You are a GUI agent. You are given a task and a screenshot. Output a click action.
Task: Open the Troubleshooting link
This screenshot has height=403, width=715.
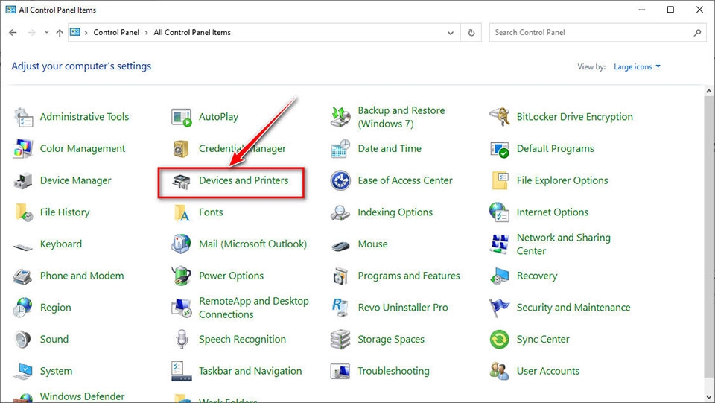point(393,371)
